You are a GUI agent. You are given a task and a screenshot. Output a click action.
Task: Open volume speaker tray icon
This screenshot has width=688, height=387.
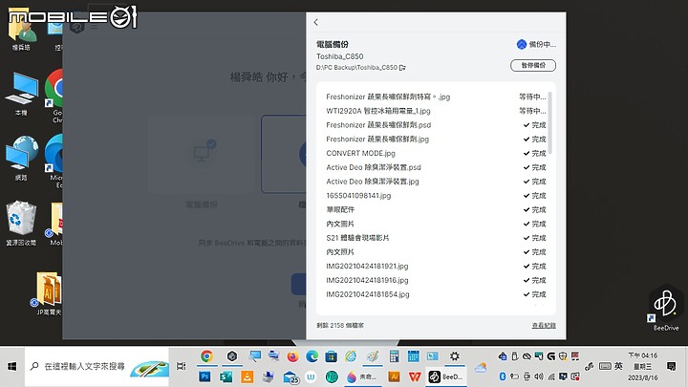pyautogui.click(x=539, y=376)
